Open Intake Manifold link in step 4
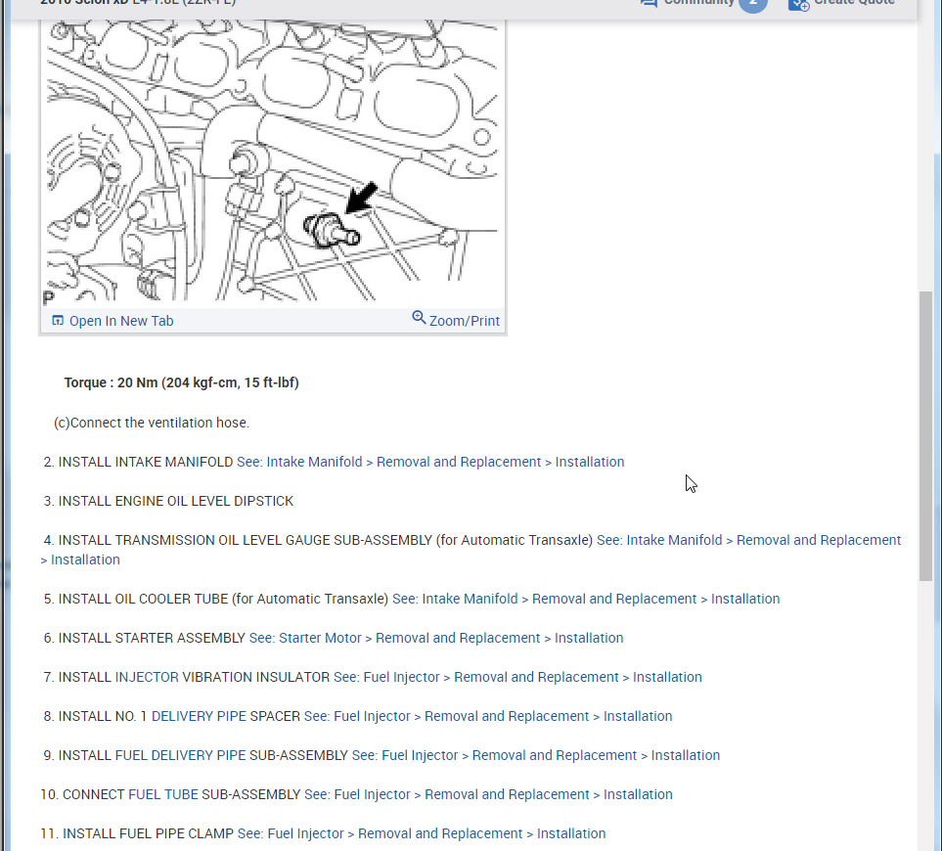 click(748, 540)
